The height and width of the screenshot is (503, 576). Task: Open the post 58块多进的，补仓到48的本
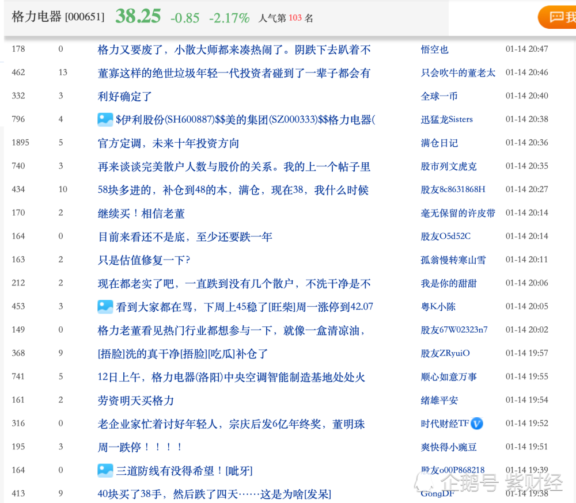pyautogui.click(x=233, y=190)
